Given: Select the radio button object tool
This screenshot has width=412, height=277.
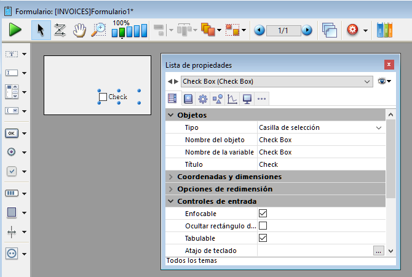Looking at the screenshot, I should coord(12,152).
